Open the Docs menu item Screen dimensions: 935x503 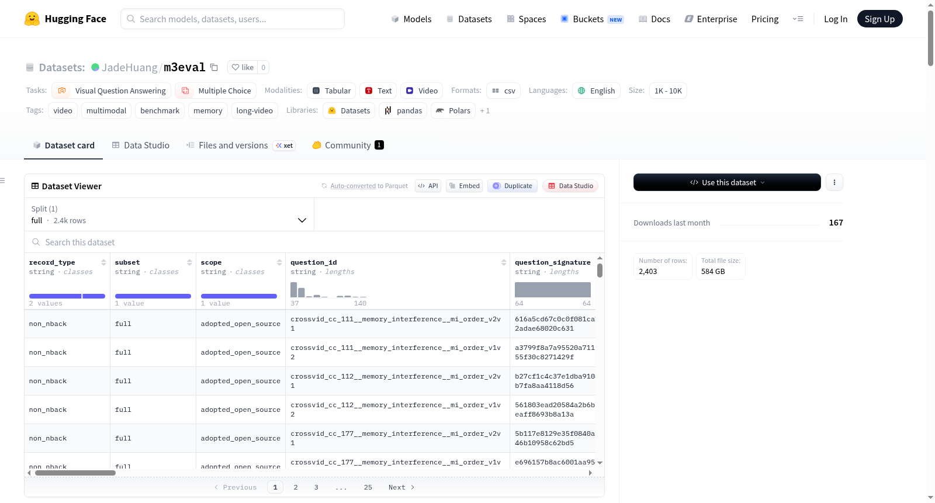(654, 19)
